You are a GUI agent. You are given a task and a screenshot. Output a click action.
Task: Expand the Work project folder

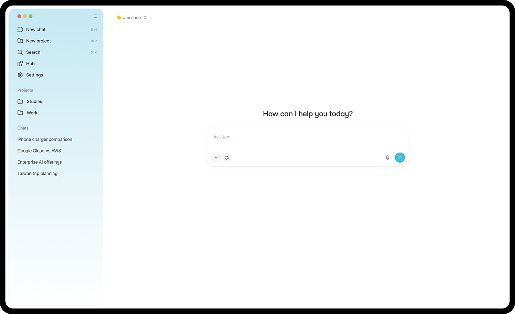point(32,113)
